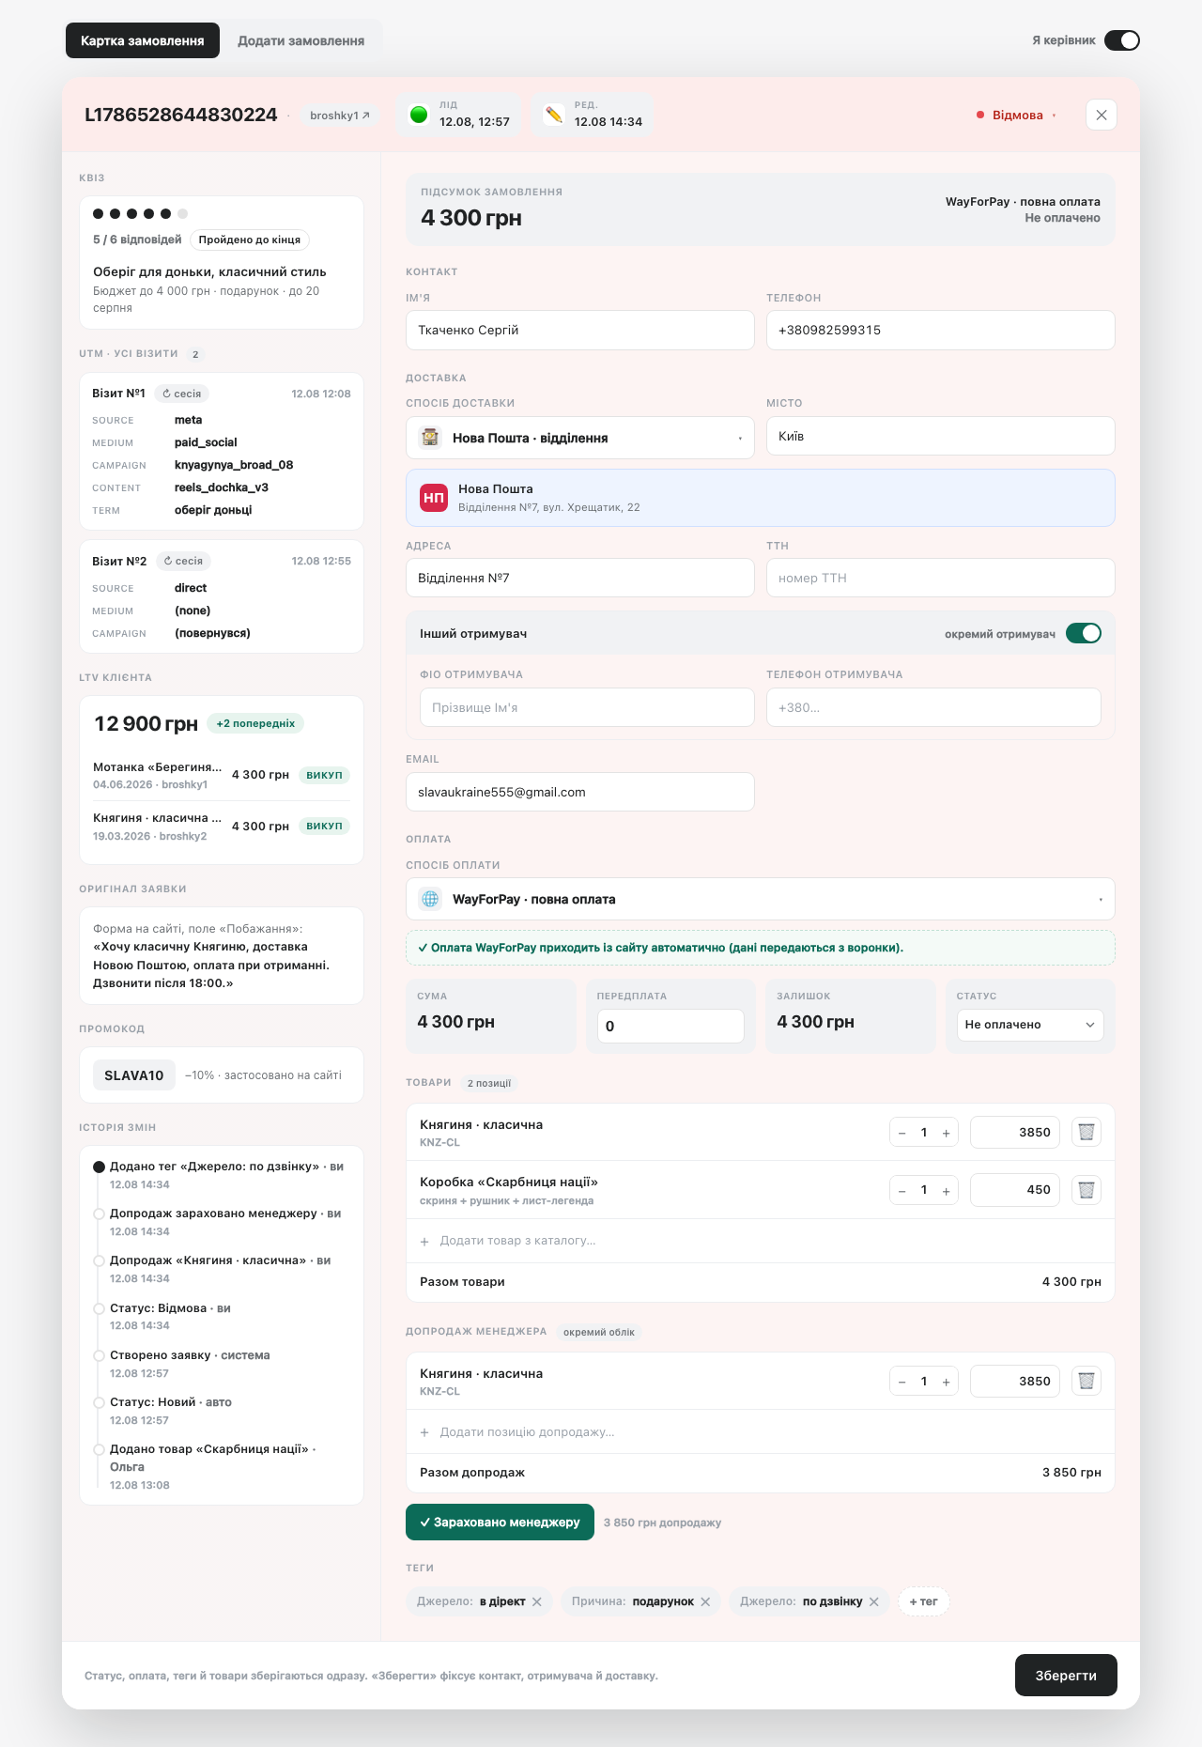1202x1747 pixels.
Task: Click the email field slavaukraine555@gmail.com
Action: click(x=580, y=792)
